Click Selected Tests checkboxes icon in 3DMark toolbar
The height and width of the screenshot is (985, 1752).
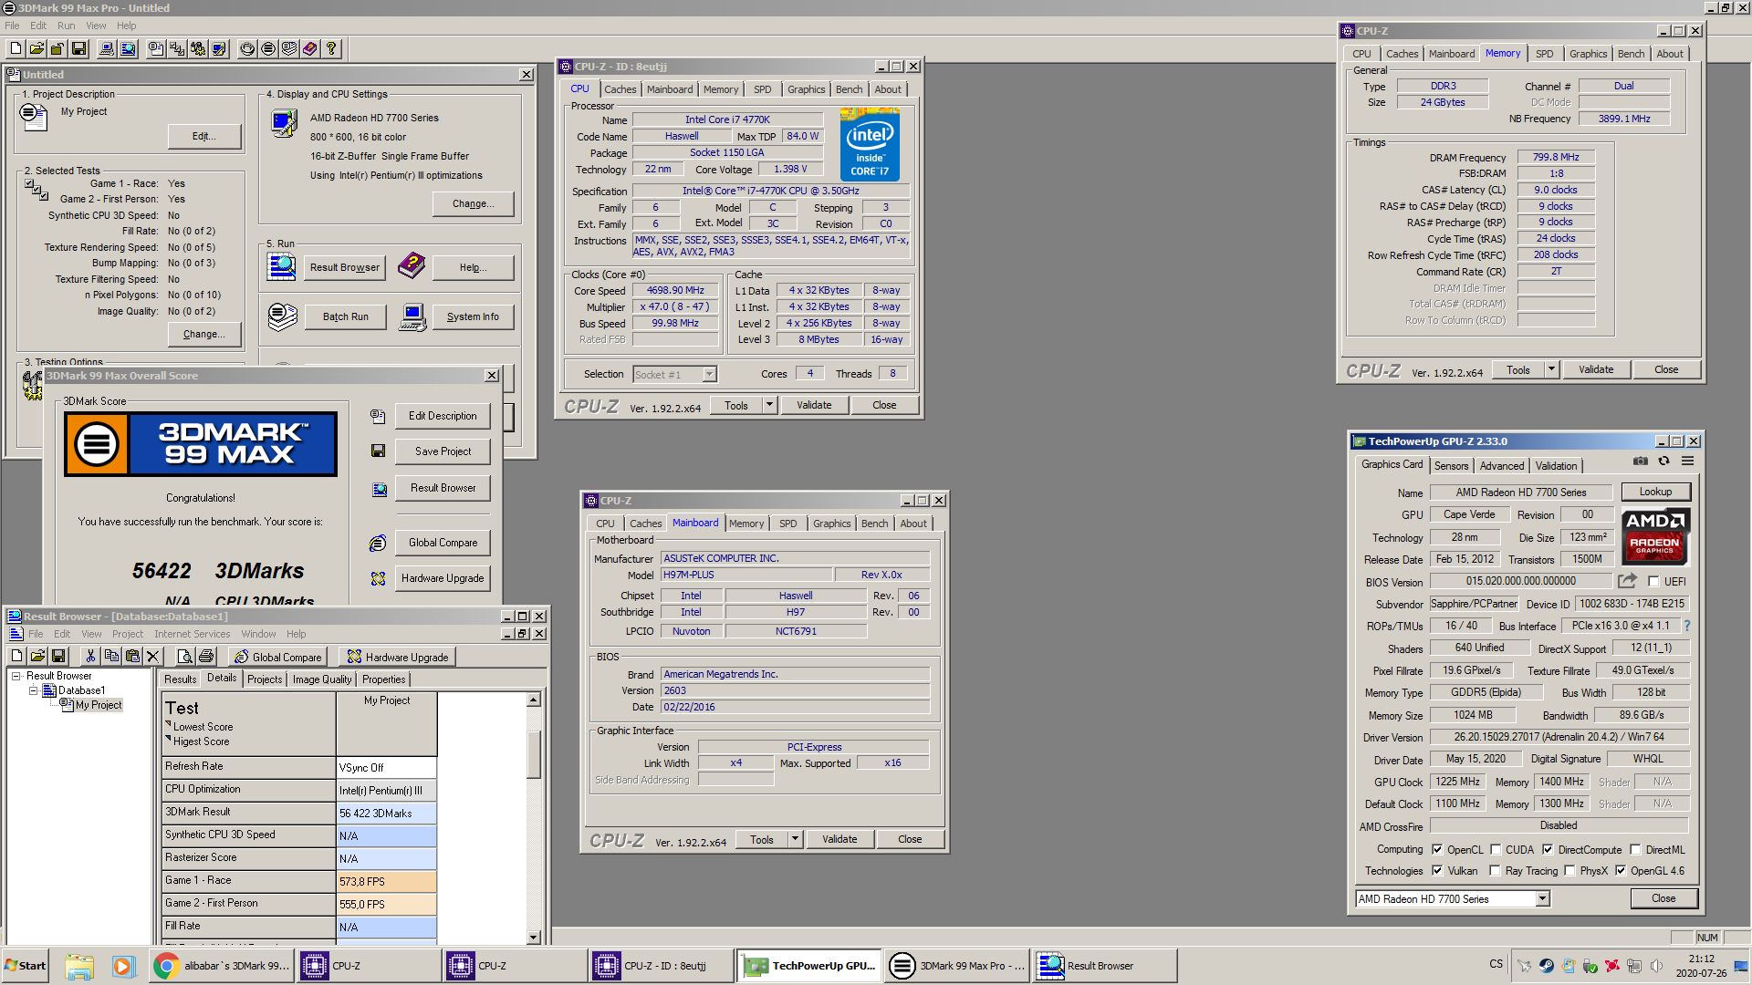(177, 48)
